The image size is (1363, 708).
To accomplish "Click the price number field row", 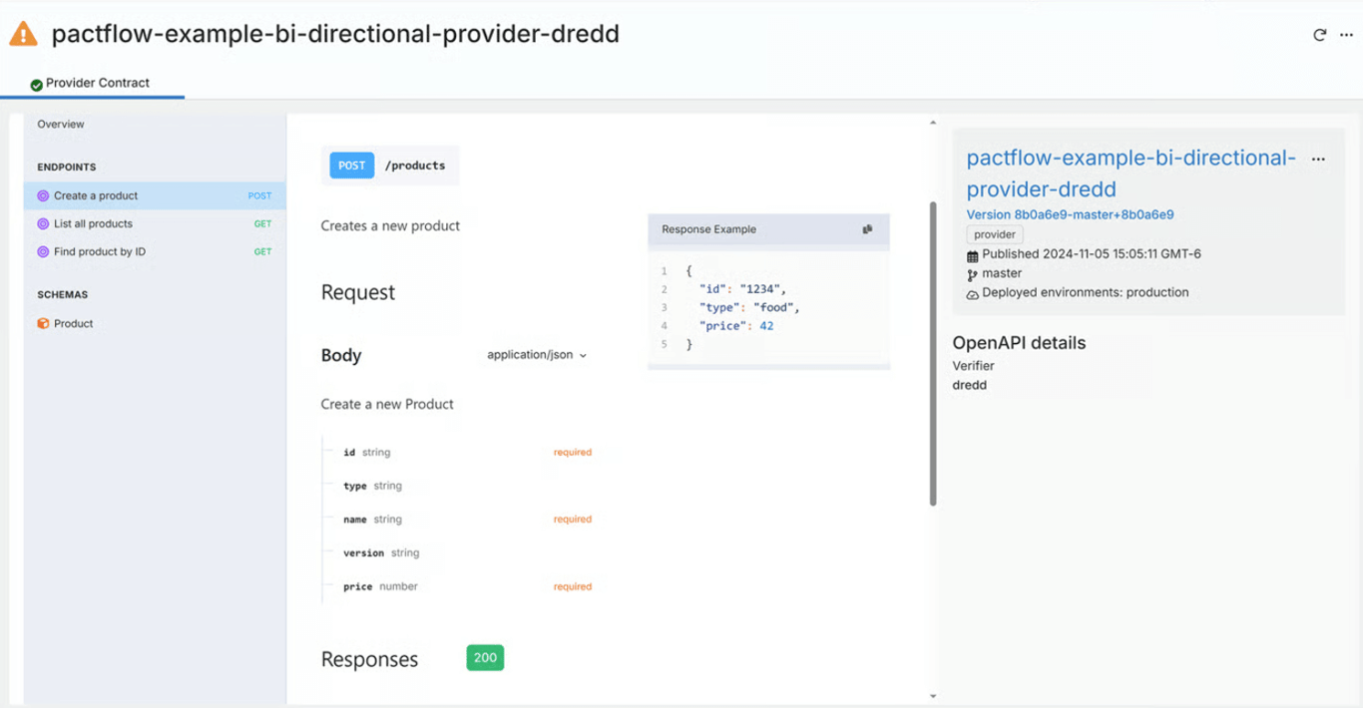I will 457,587.
